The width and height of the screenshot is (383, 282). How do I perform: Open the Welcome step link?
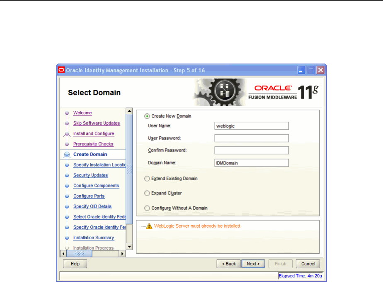pyautogui.click(x=82, y=113)
